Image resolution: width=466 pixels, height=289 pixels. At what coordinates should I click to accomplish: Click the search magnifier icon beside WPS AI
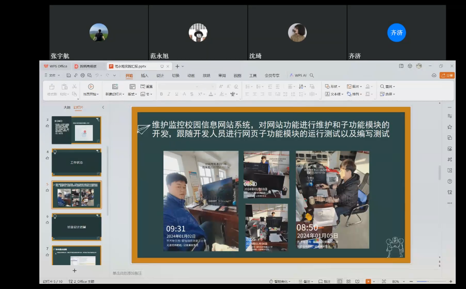pyautogui.click(x=312, y=75)
